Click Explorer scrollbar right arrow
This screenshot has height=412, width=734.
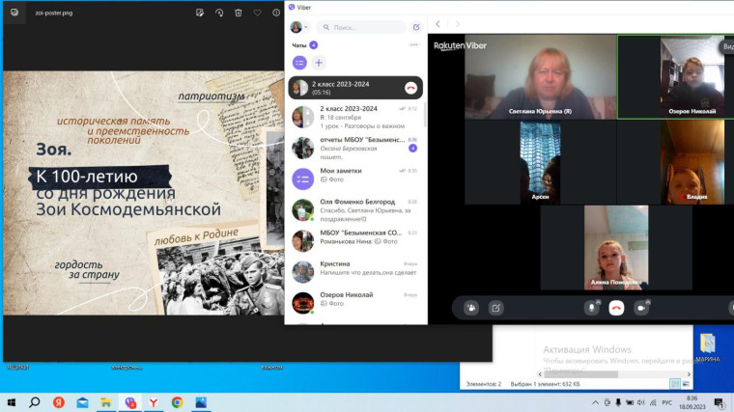689,374
